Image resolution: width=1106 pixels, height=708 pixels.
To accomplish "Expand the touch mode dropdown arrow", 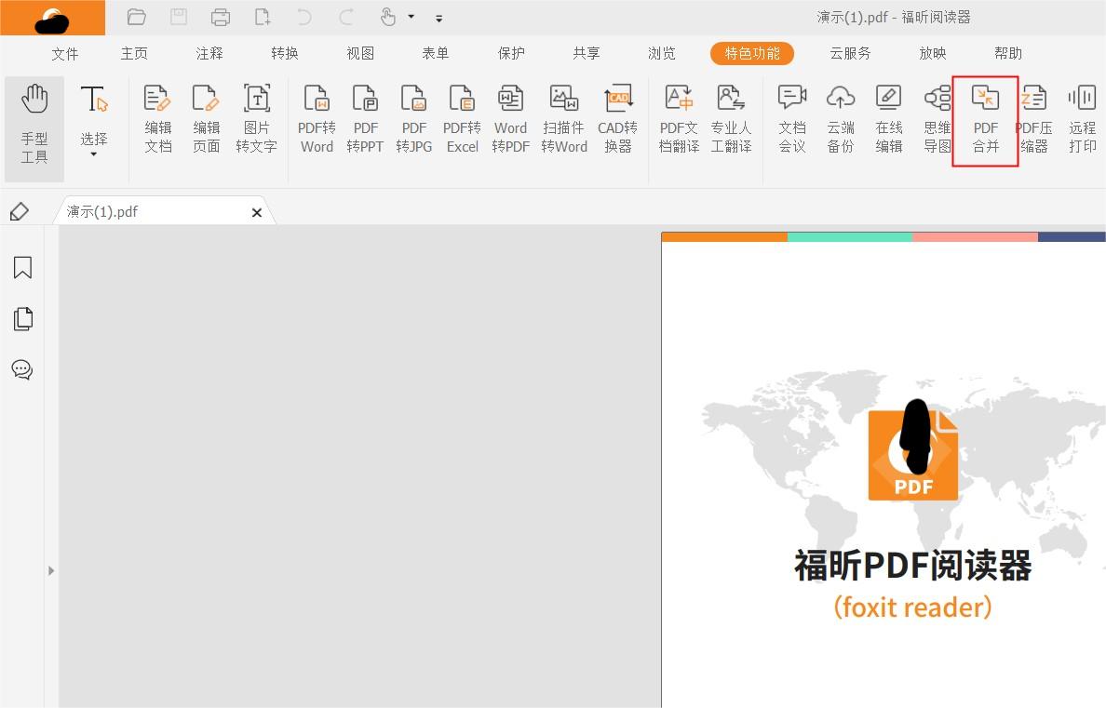I will (411, 17).
